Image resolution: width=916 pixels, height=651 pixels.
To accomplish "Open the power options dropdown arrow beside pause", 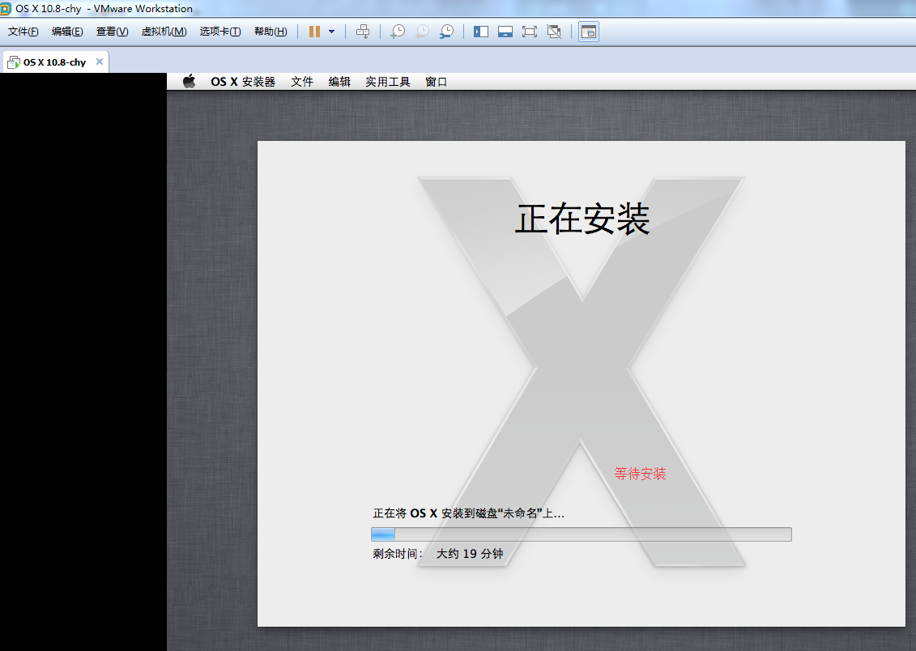I will coord(332,32).
